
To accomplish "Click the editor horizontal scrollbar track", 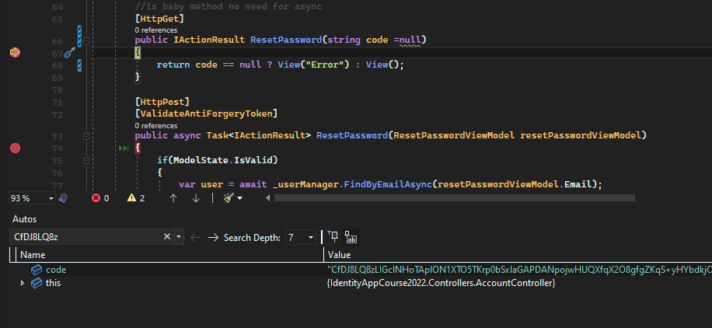I will 454,198.
